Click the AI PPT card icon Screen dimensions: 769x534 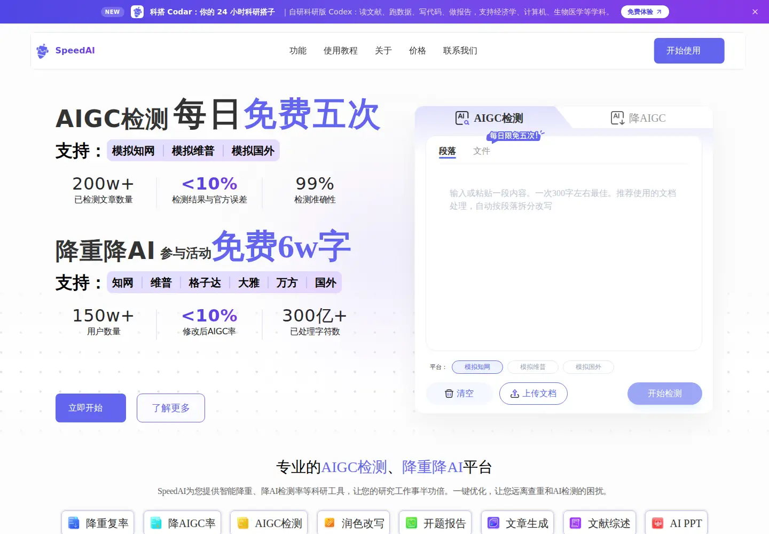tap(658, 523)
